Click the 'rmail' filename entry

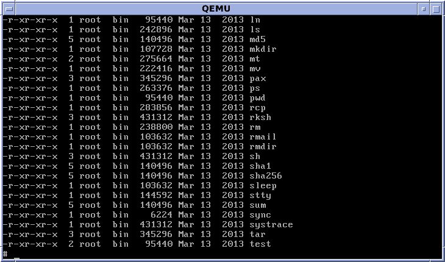click(263, 137)
